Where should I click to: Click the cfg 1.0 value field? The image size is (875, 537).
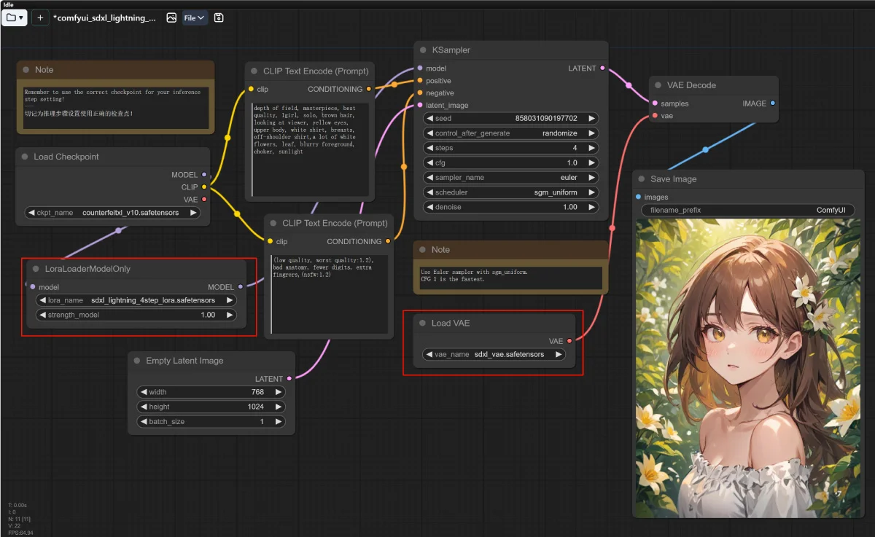(x=510, y=163)
